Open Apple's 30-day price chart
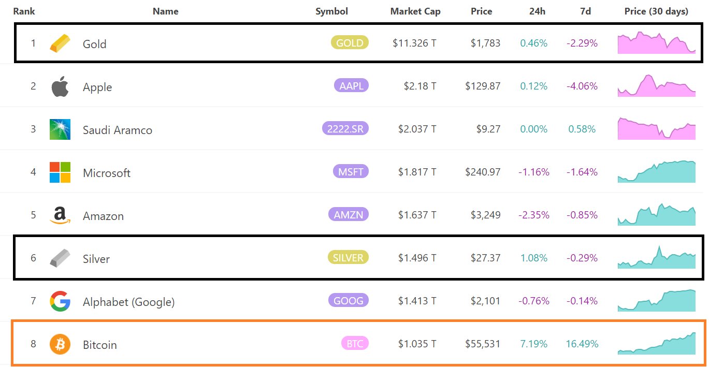Viewport: 709px width, 367px height. pyautogui.click(x=657, y=85)
